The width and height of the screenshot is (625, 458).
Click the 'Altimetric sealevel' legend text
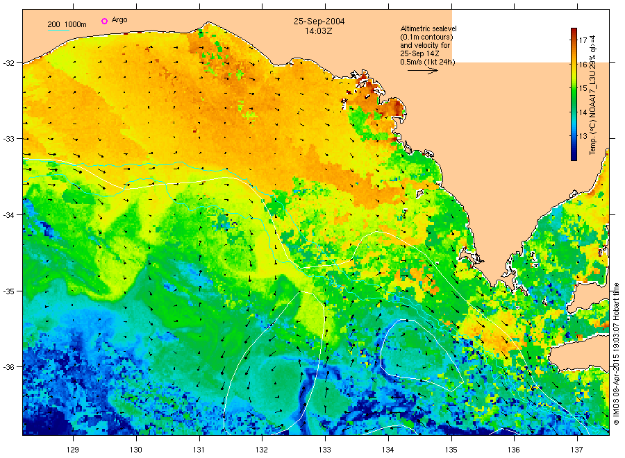428,28
